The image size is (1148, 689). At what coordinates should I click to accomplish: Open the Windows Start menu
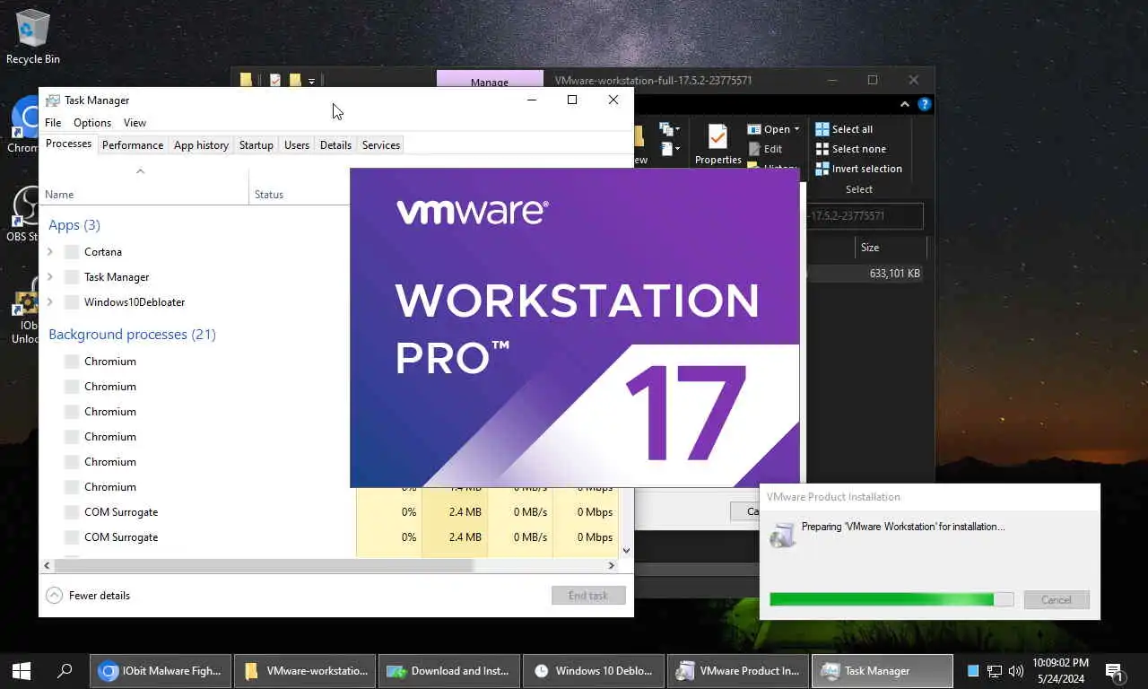[22, 670]
